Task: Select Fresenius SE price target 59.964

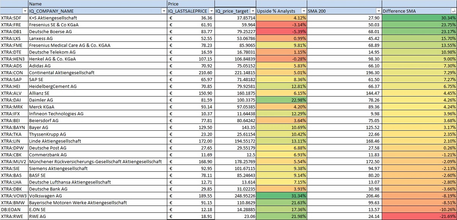Action: pos(236,25)
